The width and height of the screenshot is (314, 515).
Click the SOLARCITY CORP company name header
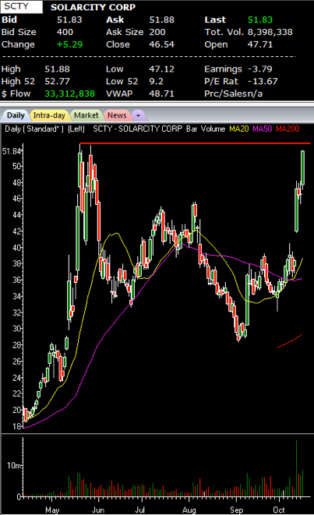pos(93,7)
